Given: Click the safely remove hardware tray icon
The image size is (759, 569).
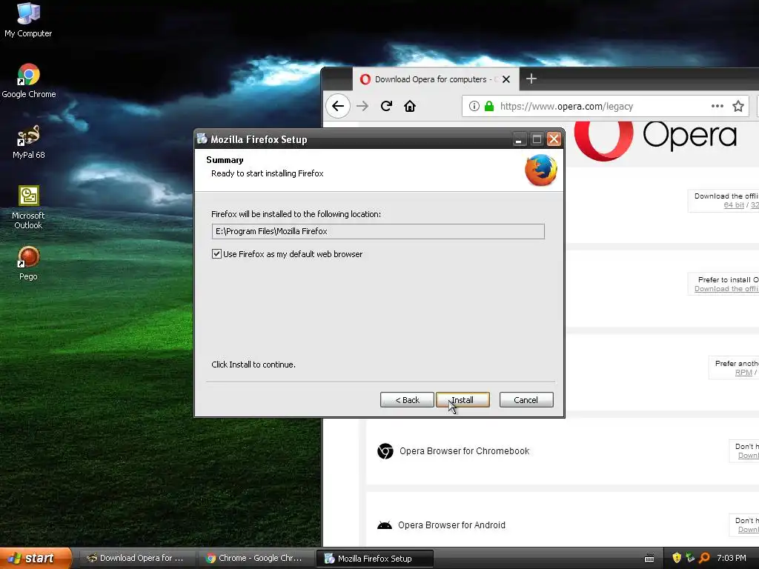Looking at the screenshot, I should click(690, 558).
